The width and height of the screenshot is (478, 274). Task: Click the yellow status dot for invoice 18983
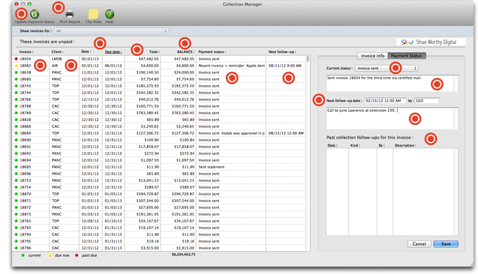(15, 66)
